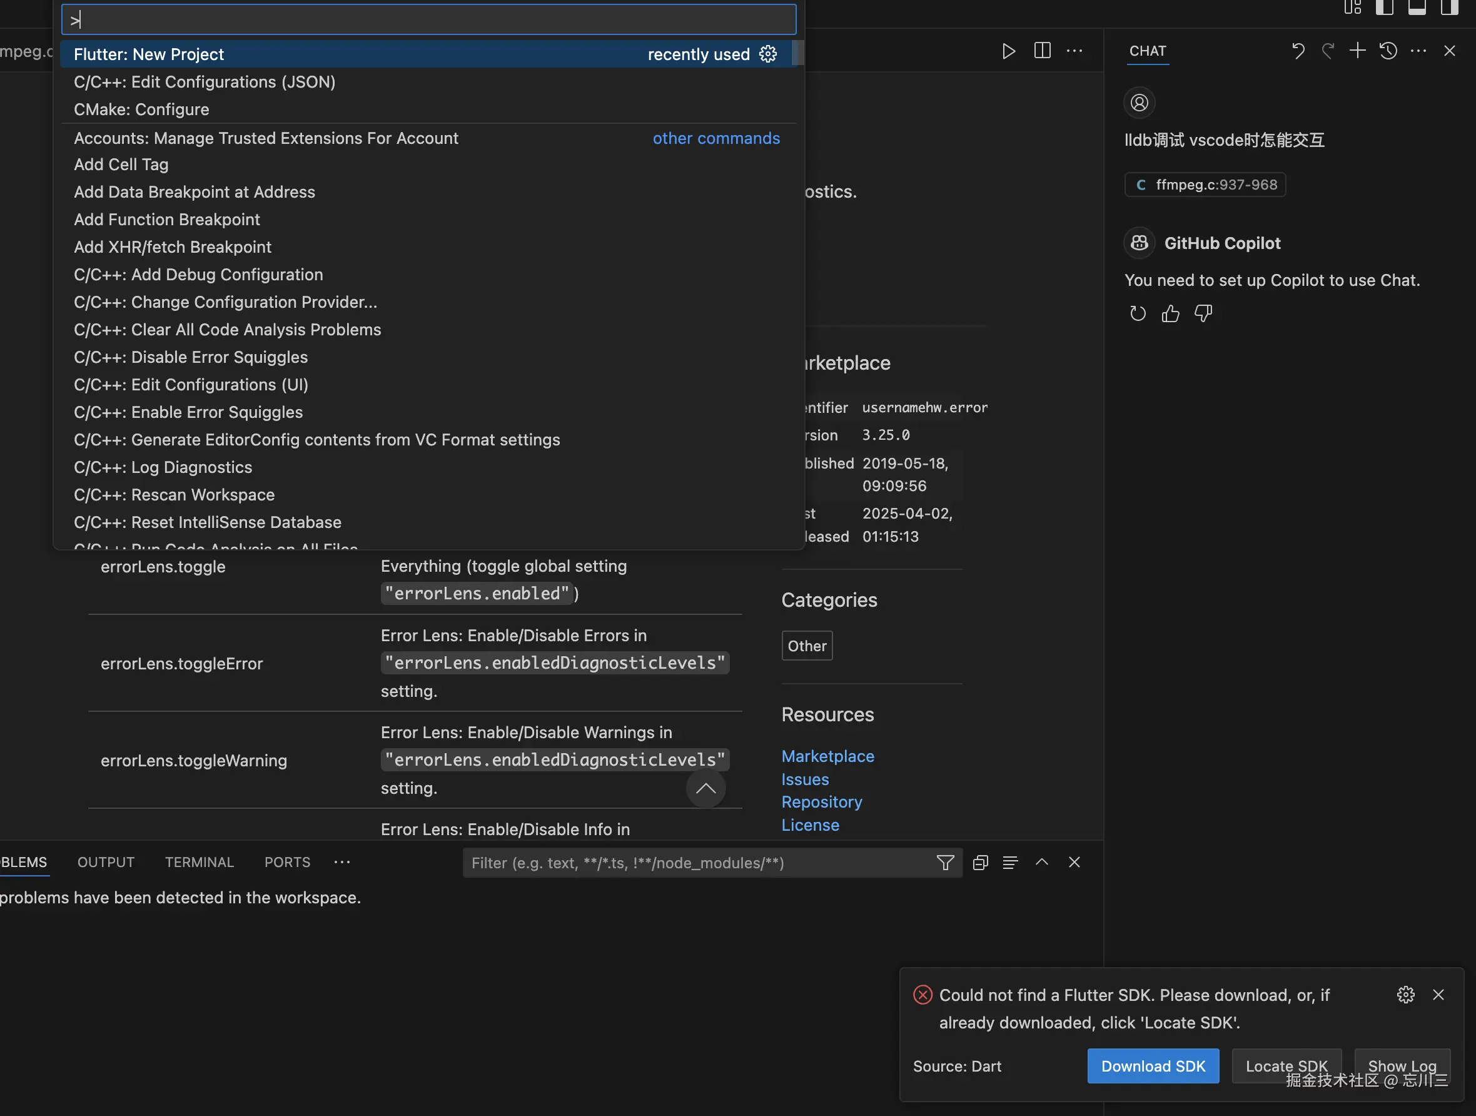Toggle Problems view as table icon
Image resolution: width=1476 pixels, height=1116 pixels.
click(1009, 863)
